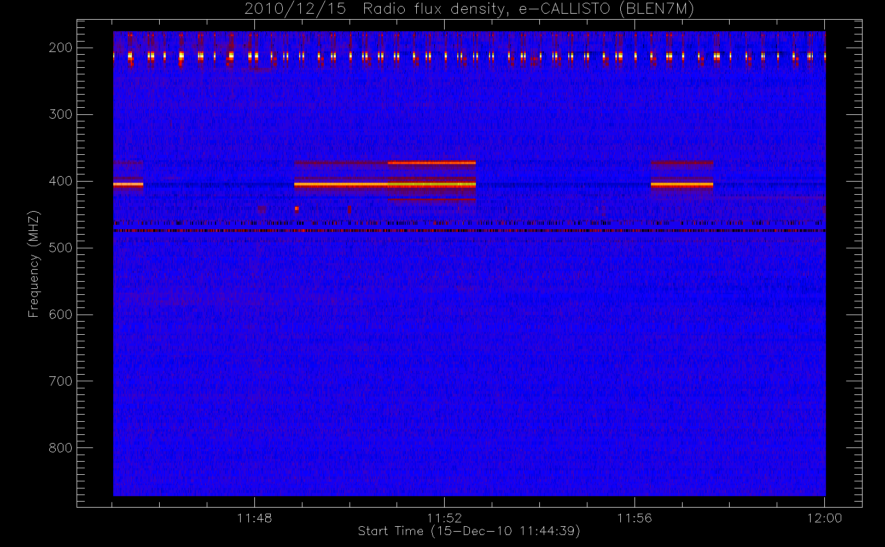Click the red band near 370 MHz at 11:52

pyautogui.click(x=432, y=163)
